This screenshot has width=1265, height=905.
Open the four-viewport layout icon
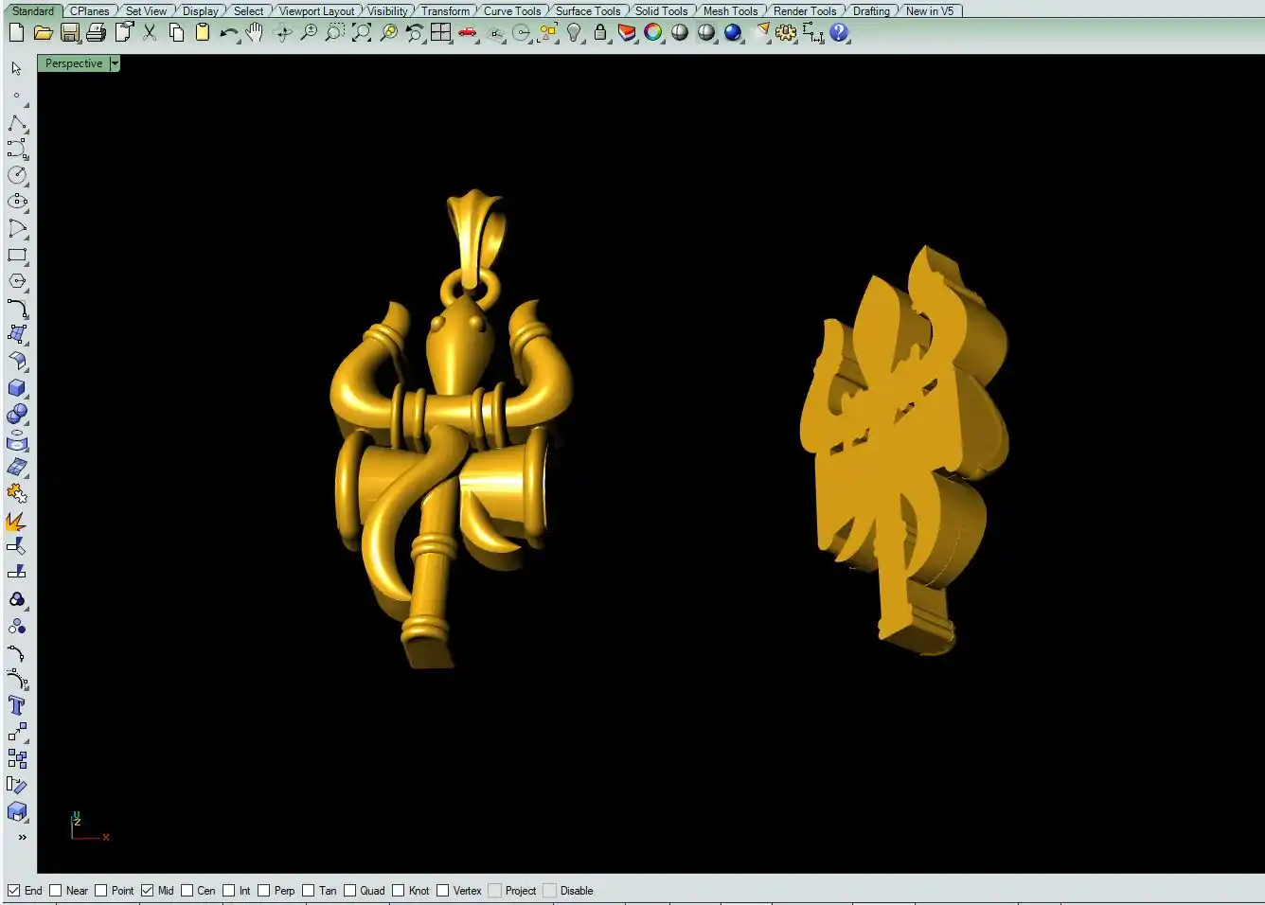(x=440, y=33)
